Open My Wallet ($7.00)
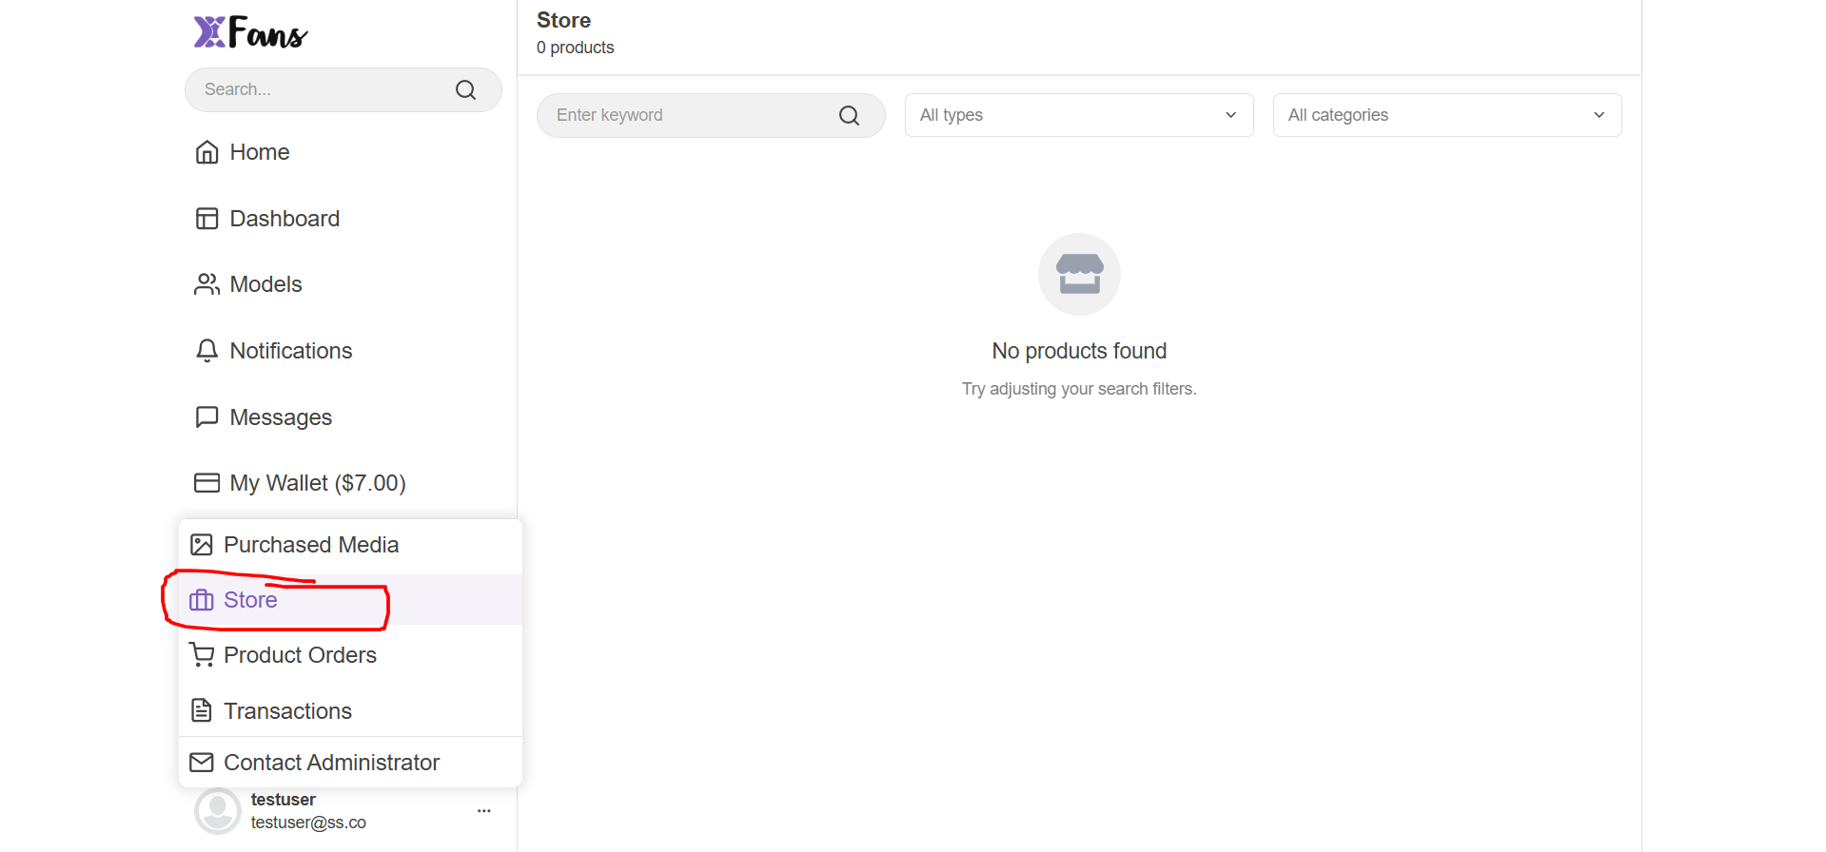 pyautogui.click(x=317, y=483)
